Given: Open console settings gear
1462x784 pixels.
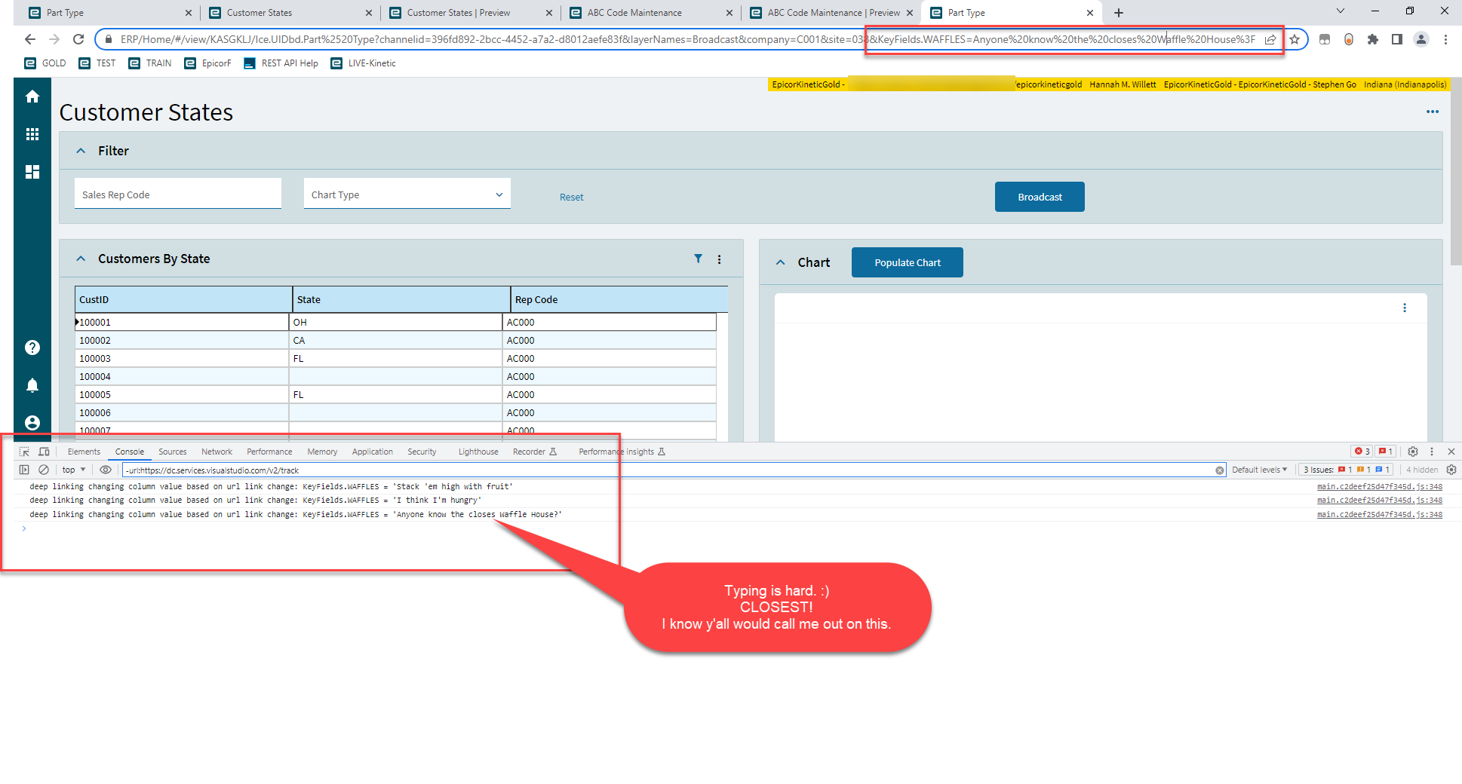Looking at the screenshot, I should click(1451, 470).
